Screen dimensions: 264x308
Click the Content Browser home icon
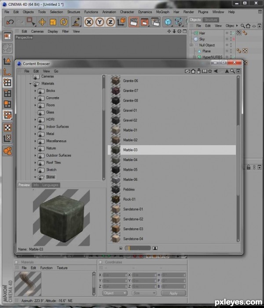coord(193,71)
